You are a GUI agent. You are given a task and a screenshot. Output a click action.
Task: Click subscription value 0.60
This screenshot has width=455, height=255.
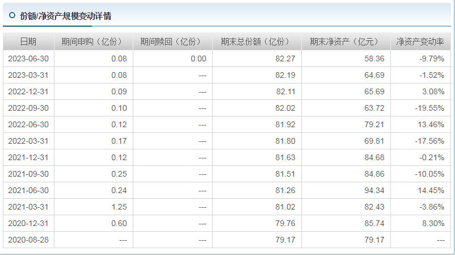[119, 223]
